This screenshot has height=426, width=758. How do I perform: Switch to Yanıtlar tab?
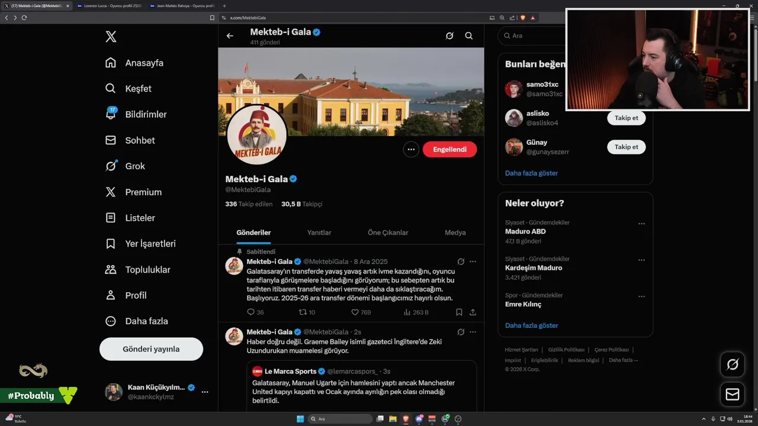[319, 233]
